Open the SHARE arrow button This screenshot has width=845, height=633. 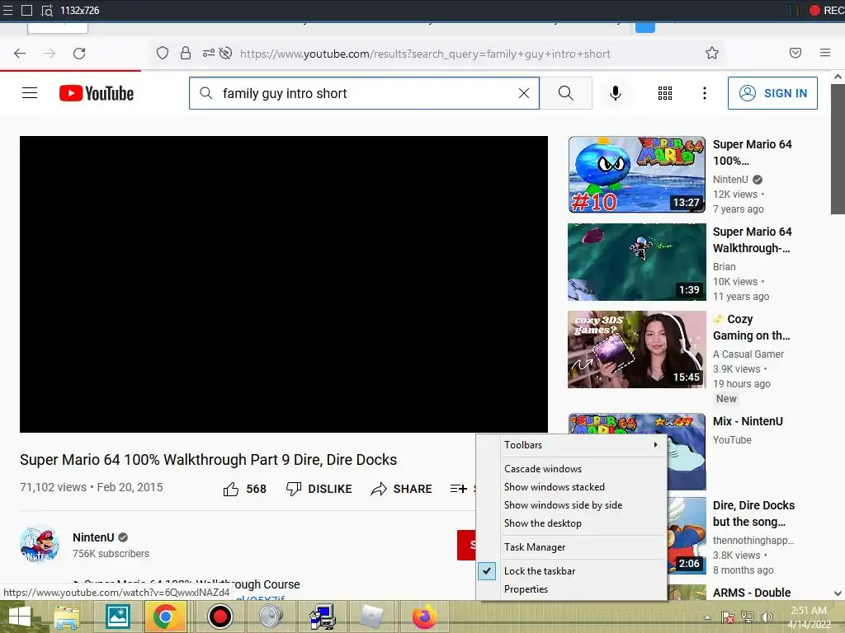[x=402, y=489]
